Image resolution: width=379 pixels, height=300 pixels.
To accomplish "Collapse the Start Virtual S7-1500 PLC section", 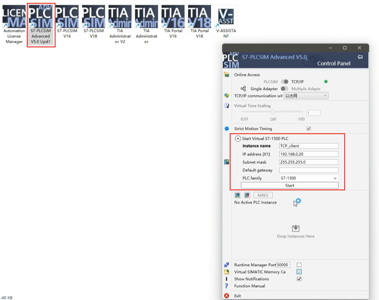I will click(x=238, y=138).
